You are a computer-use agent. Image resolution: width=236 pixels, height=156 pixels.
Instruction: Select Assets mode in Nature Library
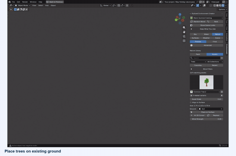[x=215, y=54]
